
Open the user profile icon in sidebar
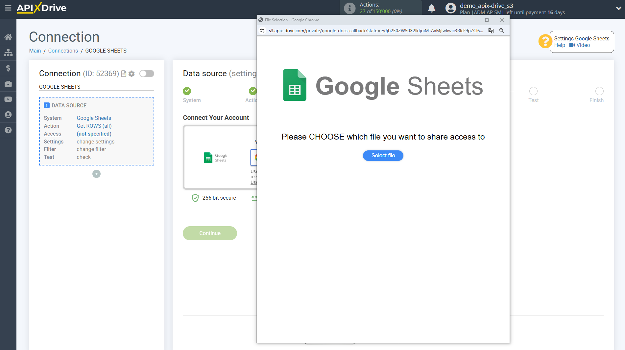[8, 115]
